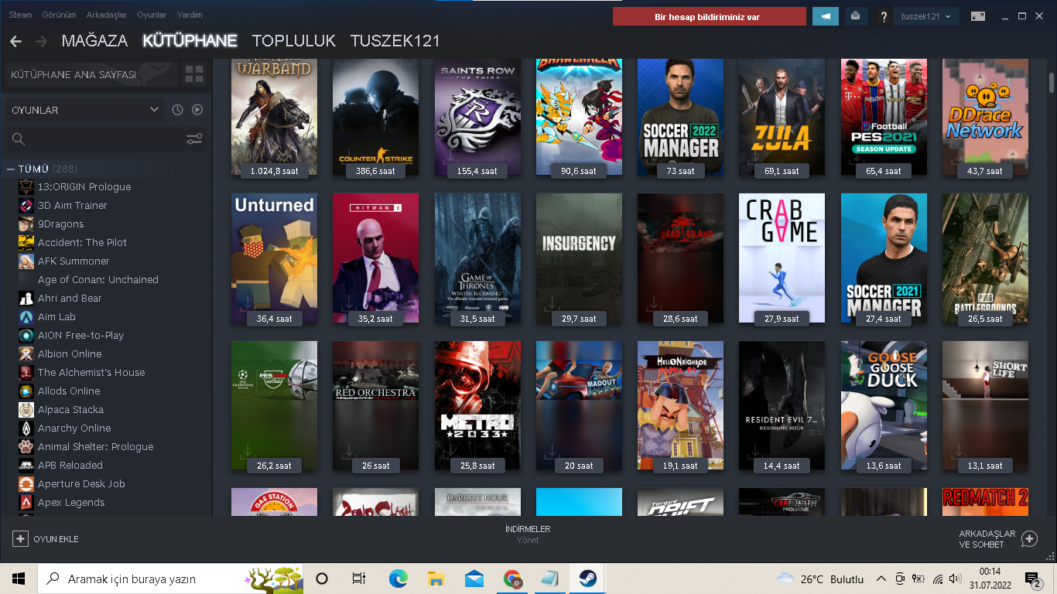Open Task View in the taskbar
Image resolution: width=1057 pixels, height=594 pixels.
[359, 579]
